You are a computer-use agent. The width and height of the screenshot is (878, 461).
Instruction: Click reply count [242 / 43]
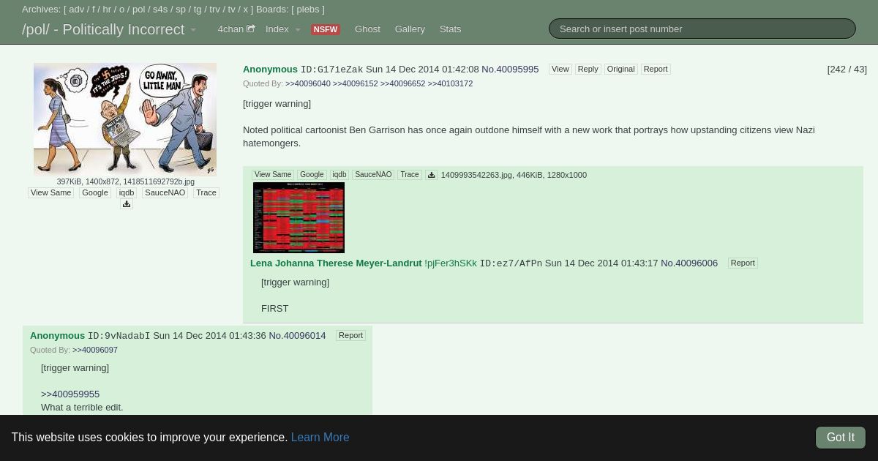[847, 69]
